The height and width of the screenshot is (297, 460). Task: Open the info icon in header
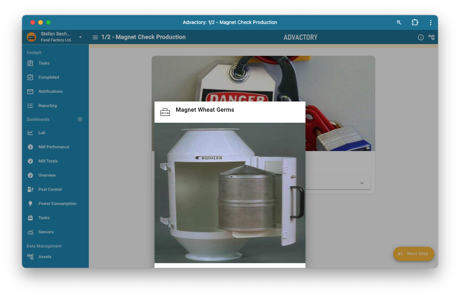[421, 37]
